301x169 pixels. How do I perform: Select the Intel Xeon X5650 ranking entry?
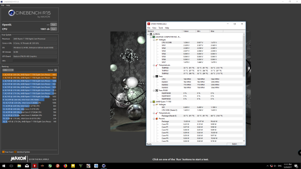pos(30,100)
